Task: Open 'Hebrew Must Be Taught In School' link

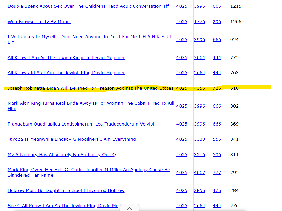Action: coord(66,190)
